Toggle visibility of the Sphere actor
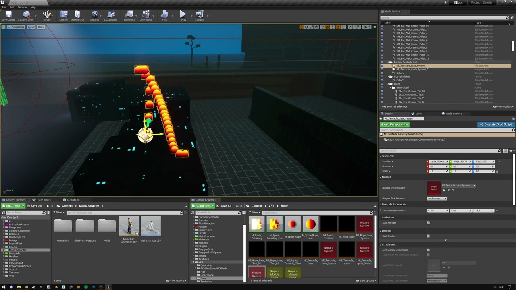Image resolution: width=516 pixels, height=290 pixels. tap(382, 73)
